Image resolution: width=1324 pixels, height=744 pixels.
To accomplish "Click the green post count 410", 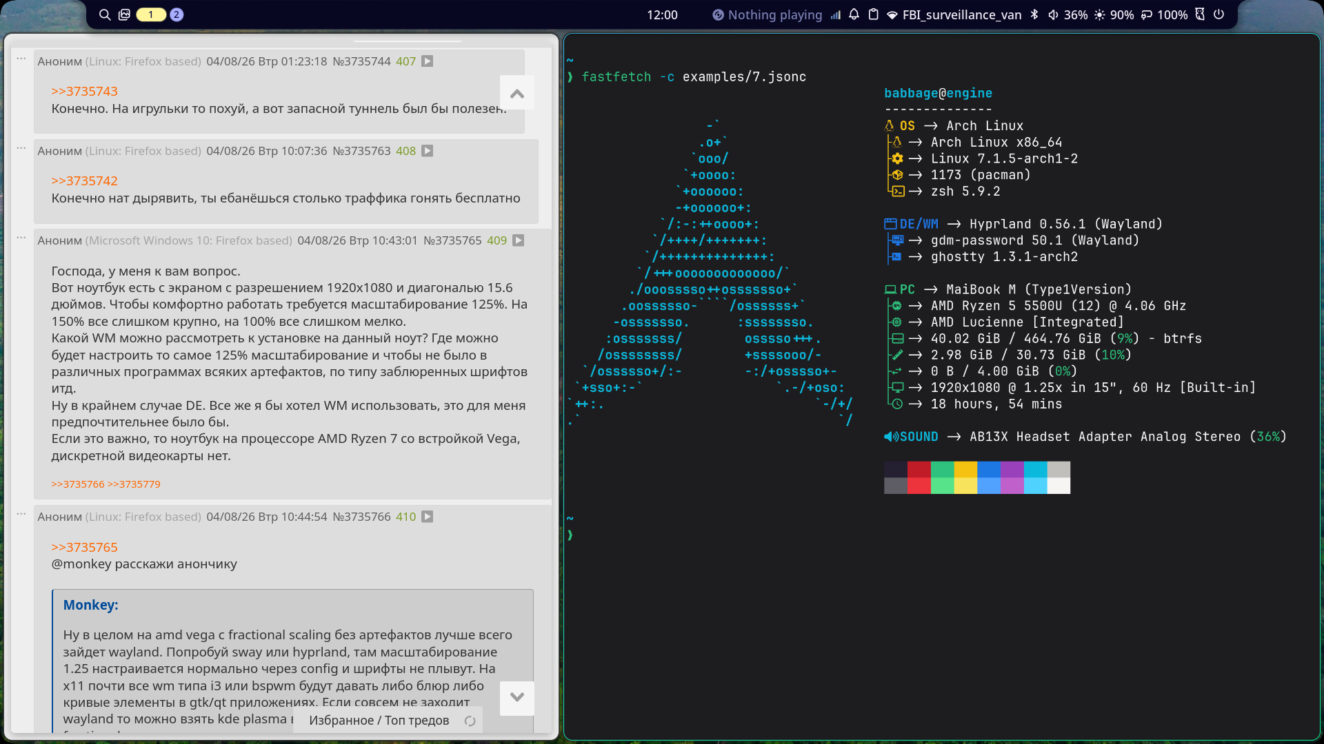I will tap(406, 517).
